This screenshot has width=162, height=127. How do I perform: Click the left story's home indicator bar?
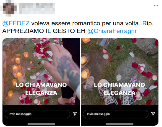41,124
